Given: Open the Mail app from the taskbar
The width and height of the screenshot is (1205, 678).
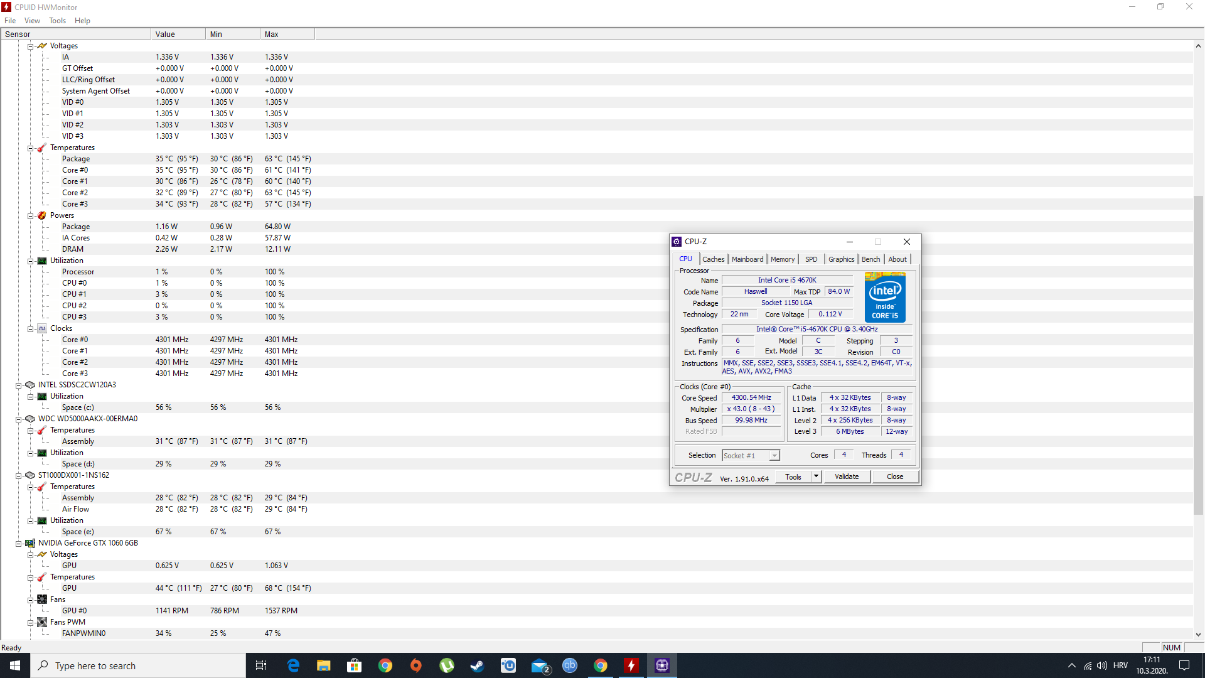Looking at the screenshot, I should (539, 665).
